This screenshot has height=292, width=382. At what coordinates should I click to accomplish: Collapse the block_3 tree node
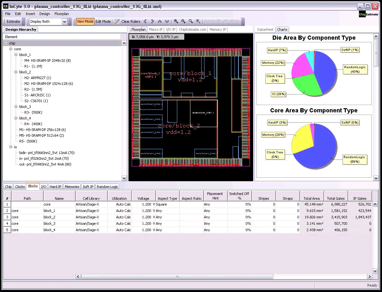click(x=16, y=107)
